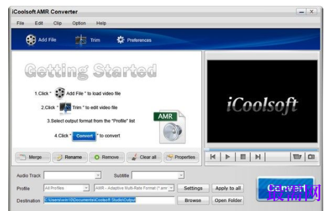Click the Add File film reel icon

point(31,40)
